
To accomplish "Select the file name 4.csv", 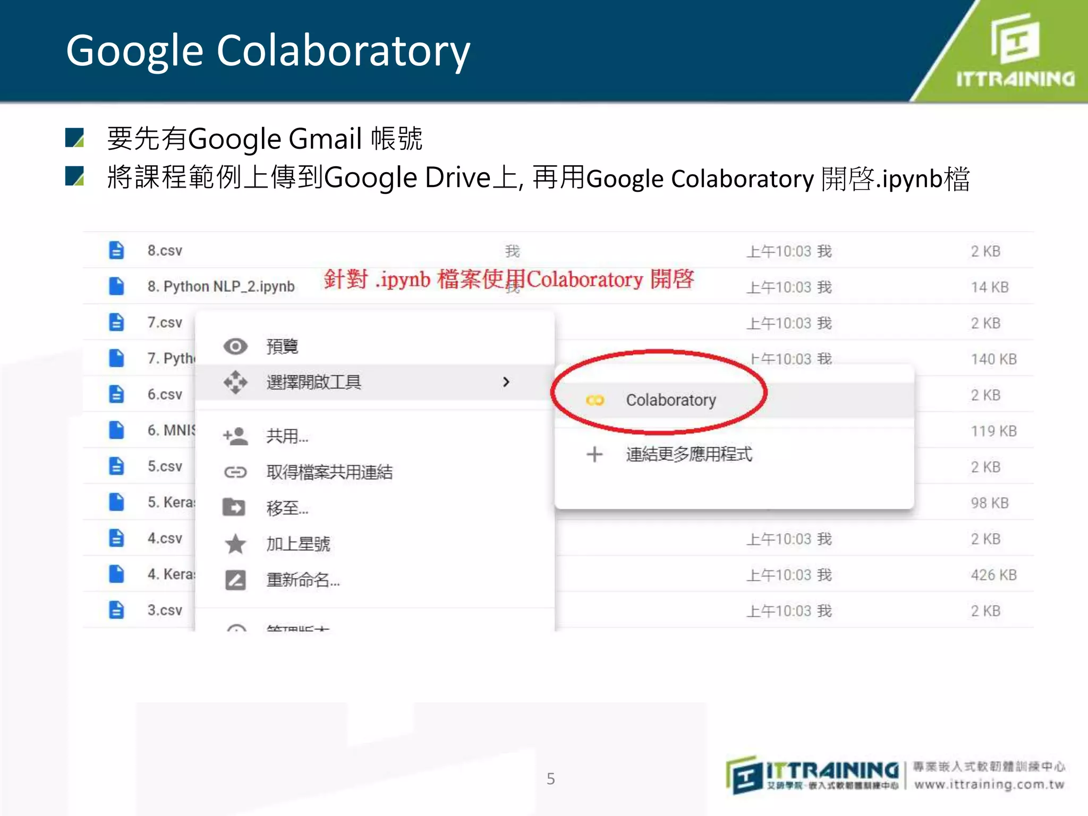I will [165, 538].
